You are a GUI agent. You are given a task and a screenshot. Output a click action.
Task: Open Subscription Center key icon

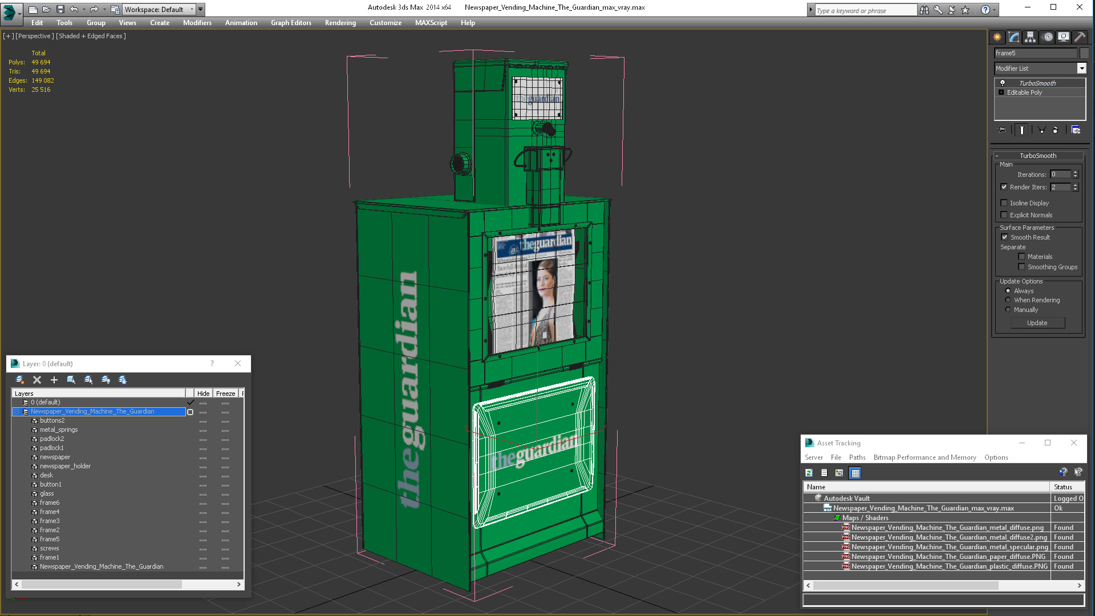point(938,10)
